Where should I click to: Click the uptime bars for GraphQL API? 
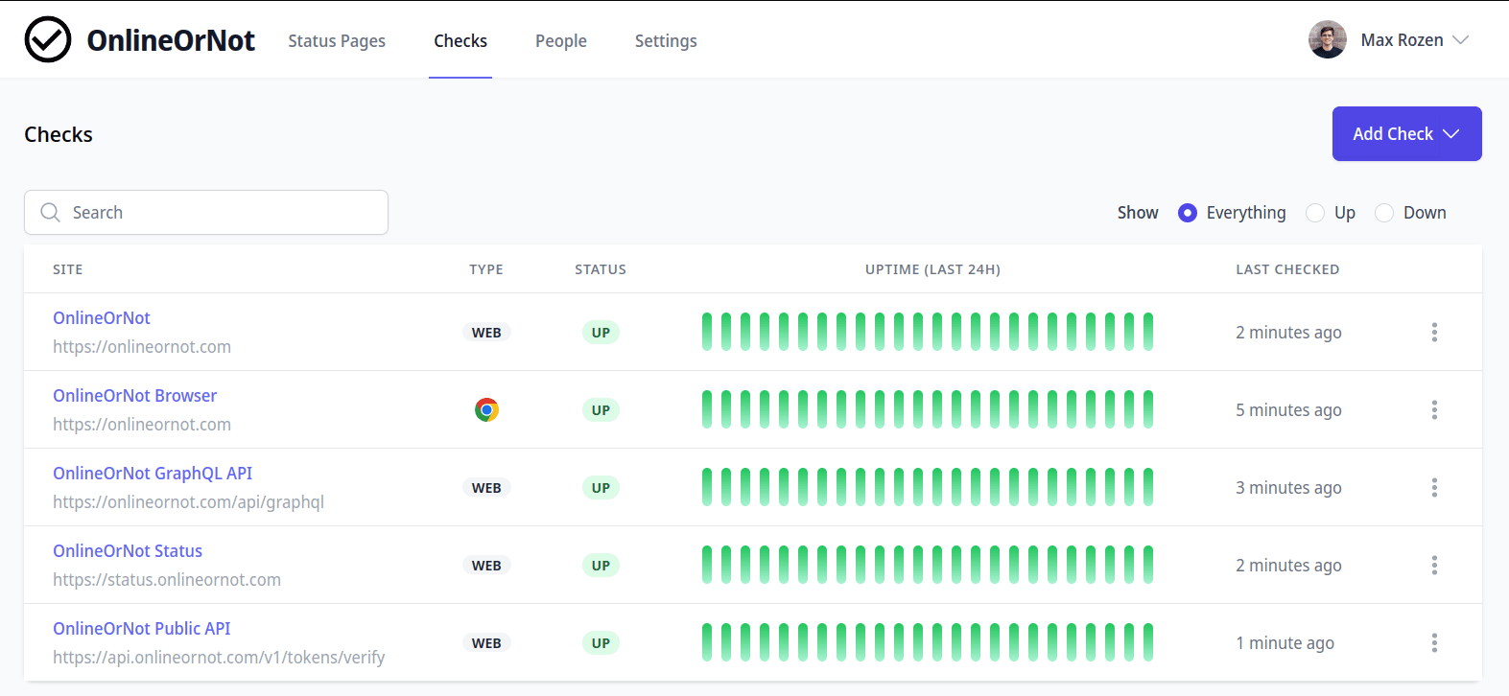click(928, 487)
